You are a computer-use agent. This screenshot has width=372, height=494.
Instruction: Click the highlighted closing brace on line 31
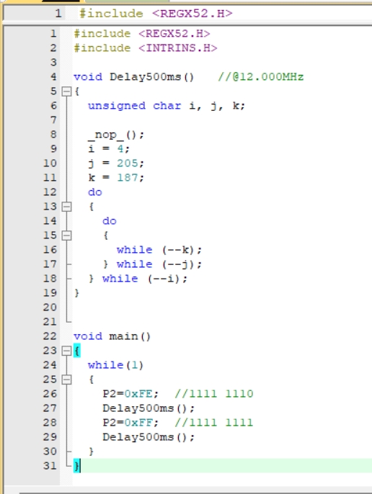coord(77,466)
